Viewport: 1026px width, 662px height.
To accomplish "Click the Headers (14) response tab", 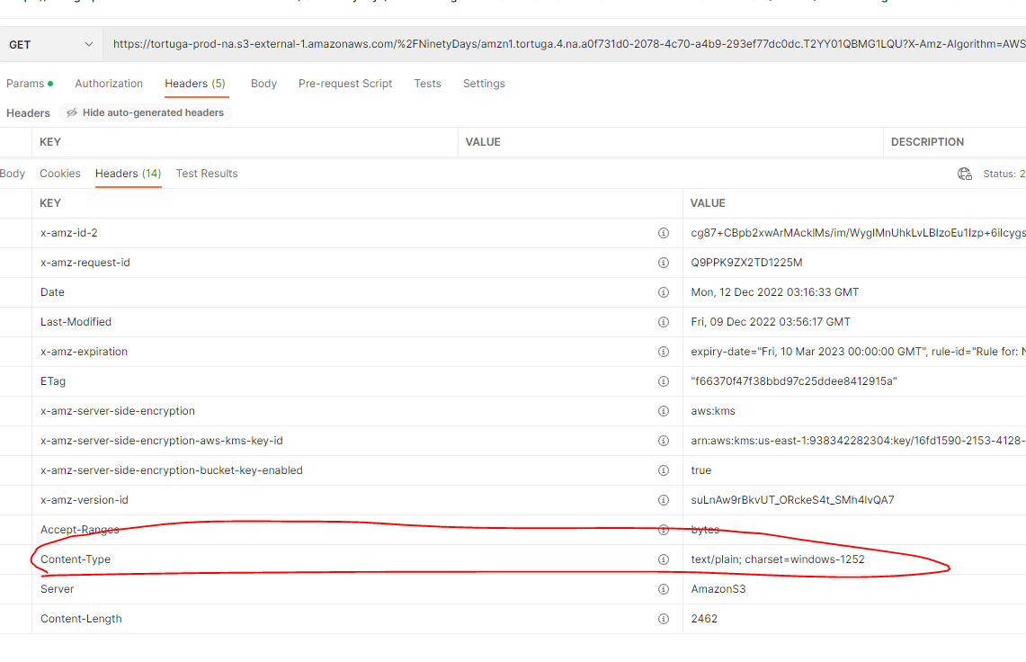I will click(128, 173).
